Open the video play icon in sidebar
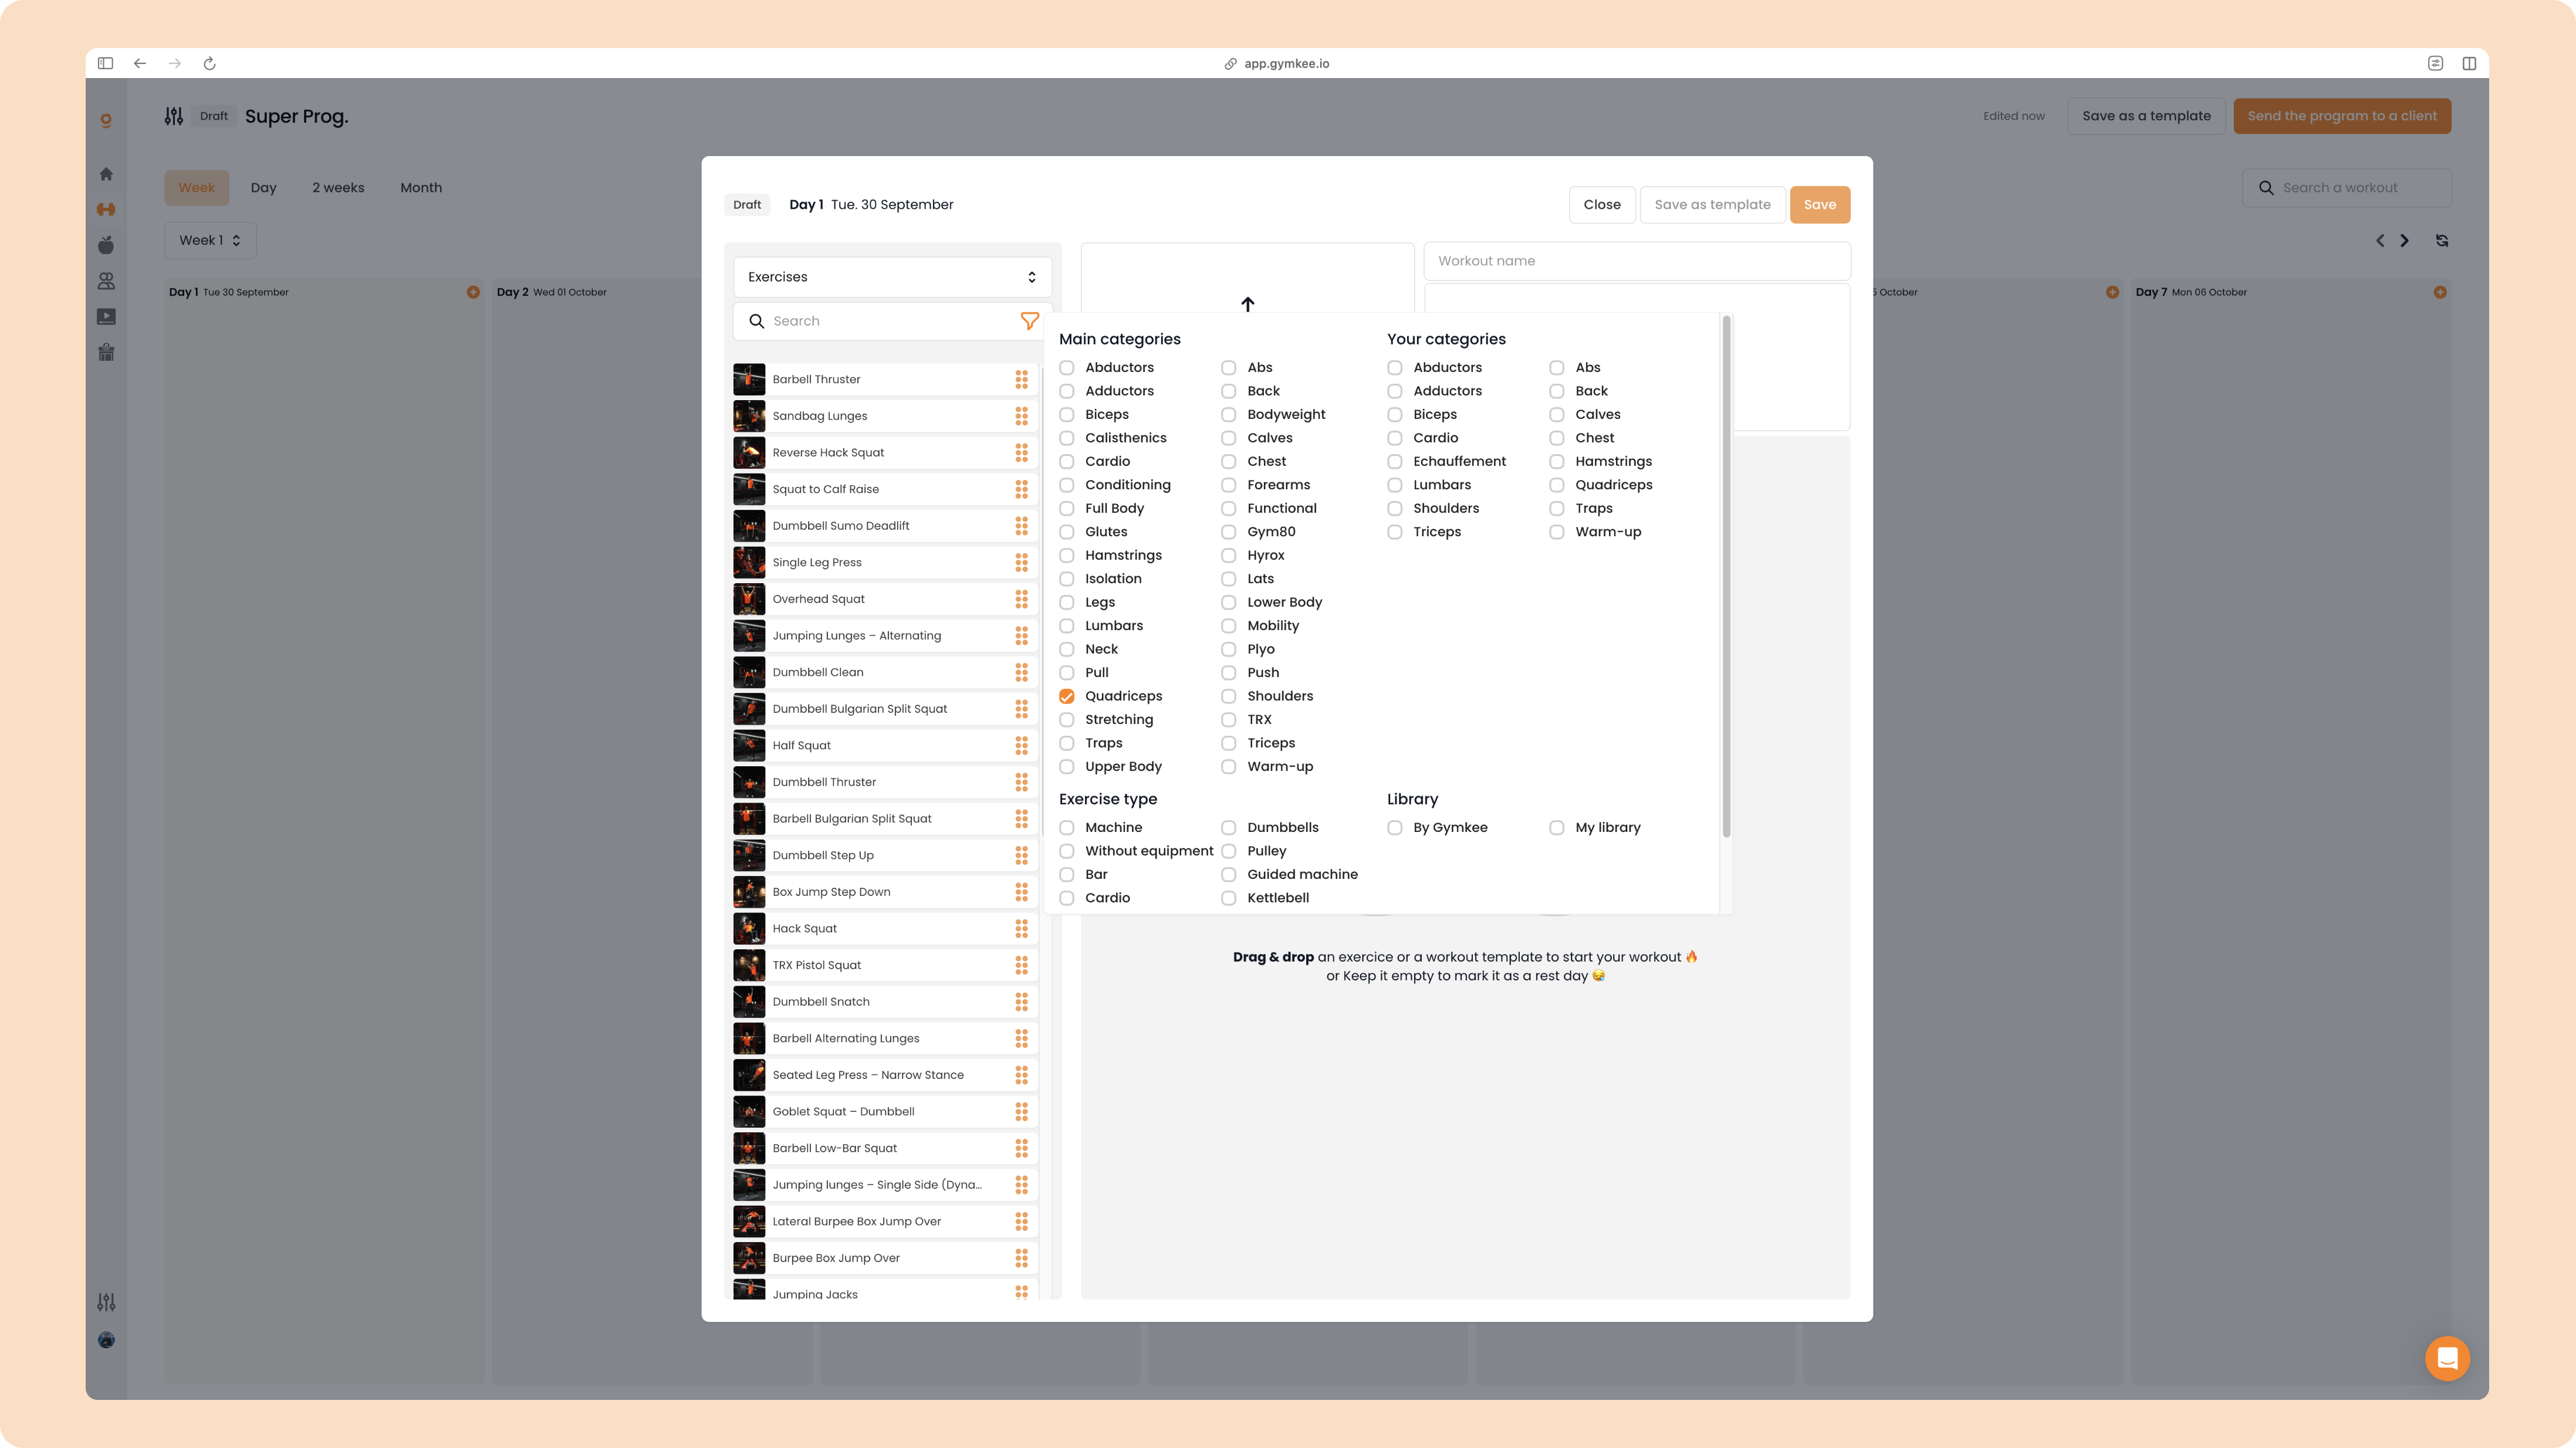 point(106,317)
